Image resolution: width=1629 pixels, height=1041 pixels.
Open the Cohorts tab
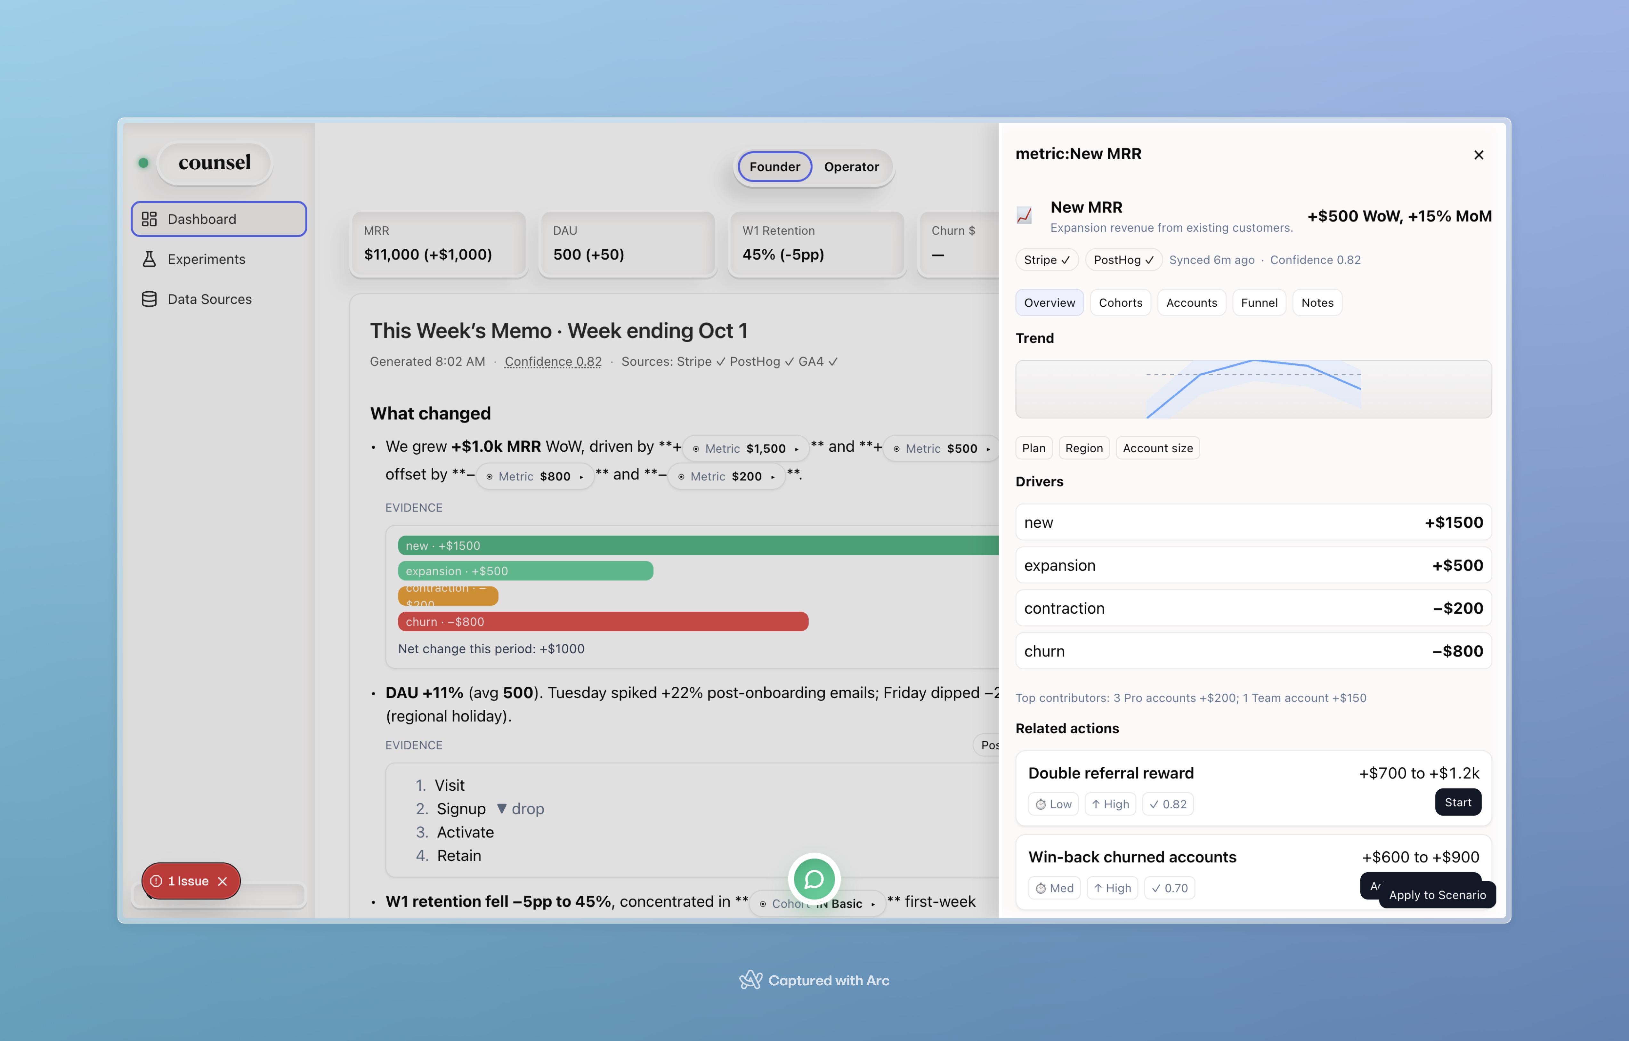[1120, 303]
